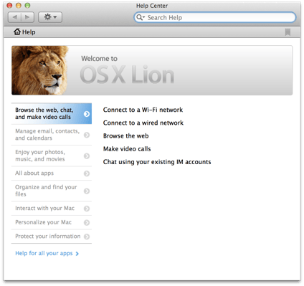This screenshot has width=304, height=286.
Task: Open Interact with your Mac topic
Action: point(52,209)
